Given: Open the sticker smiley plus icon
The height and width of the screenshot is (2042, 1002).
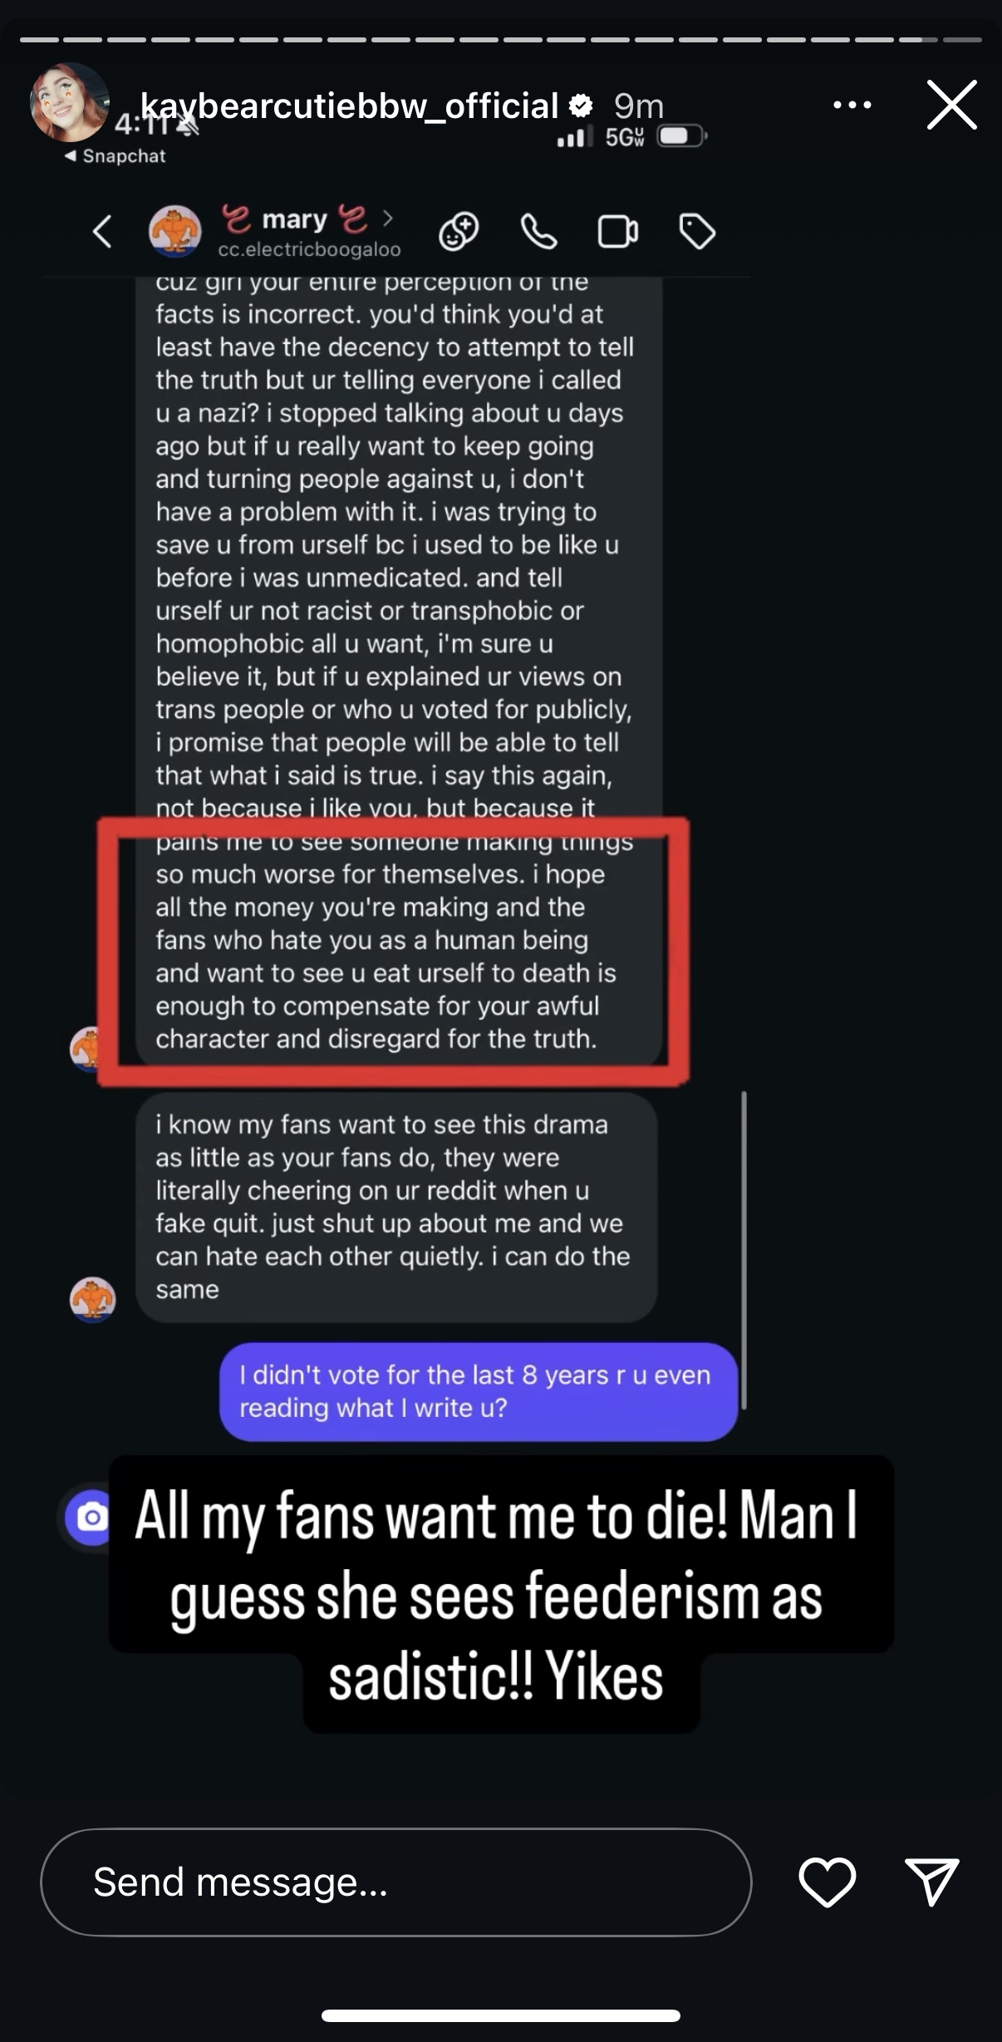Looking at the screenshot, I should 459,231.
